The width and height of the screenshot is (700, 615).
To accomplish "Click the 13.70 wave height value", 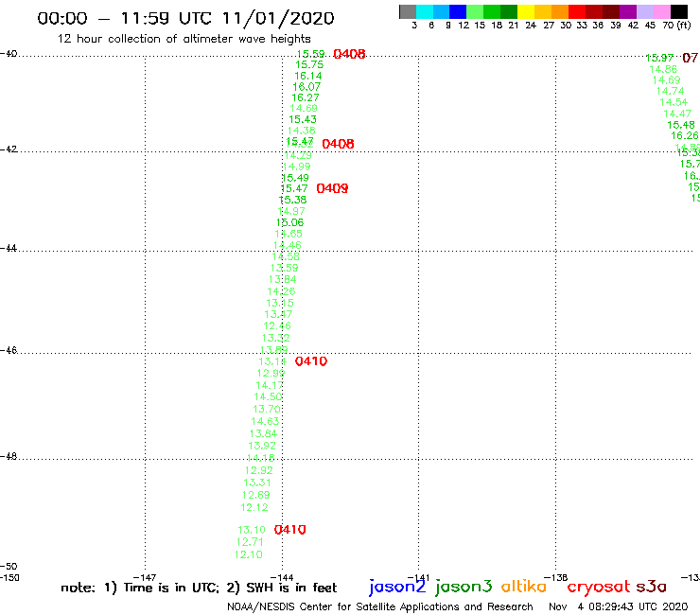I will (x=267, y=409).
